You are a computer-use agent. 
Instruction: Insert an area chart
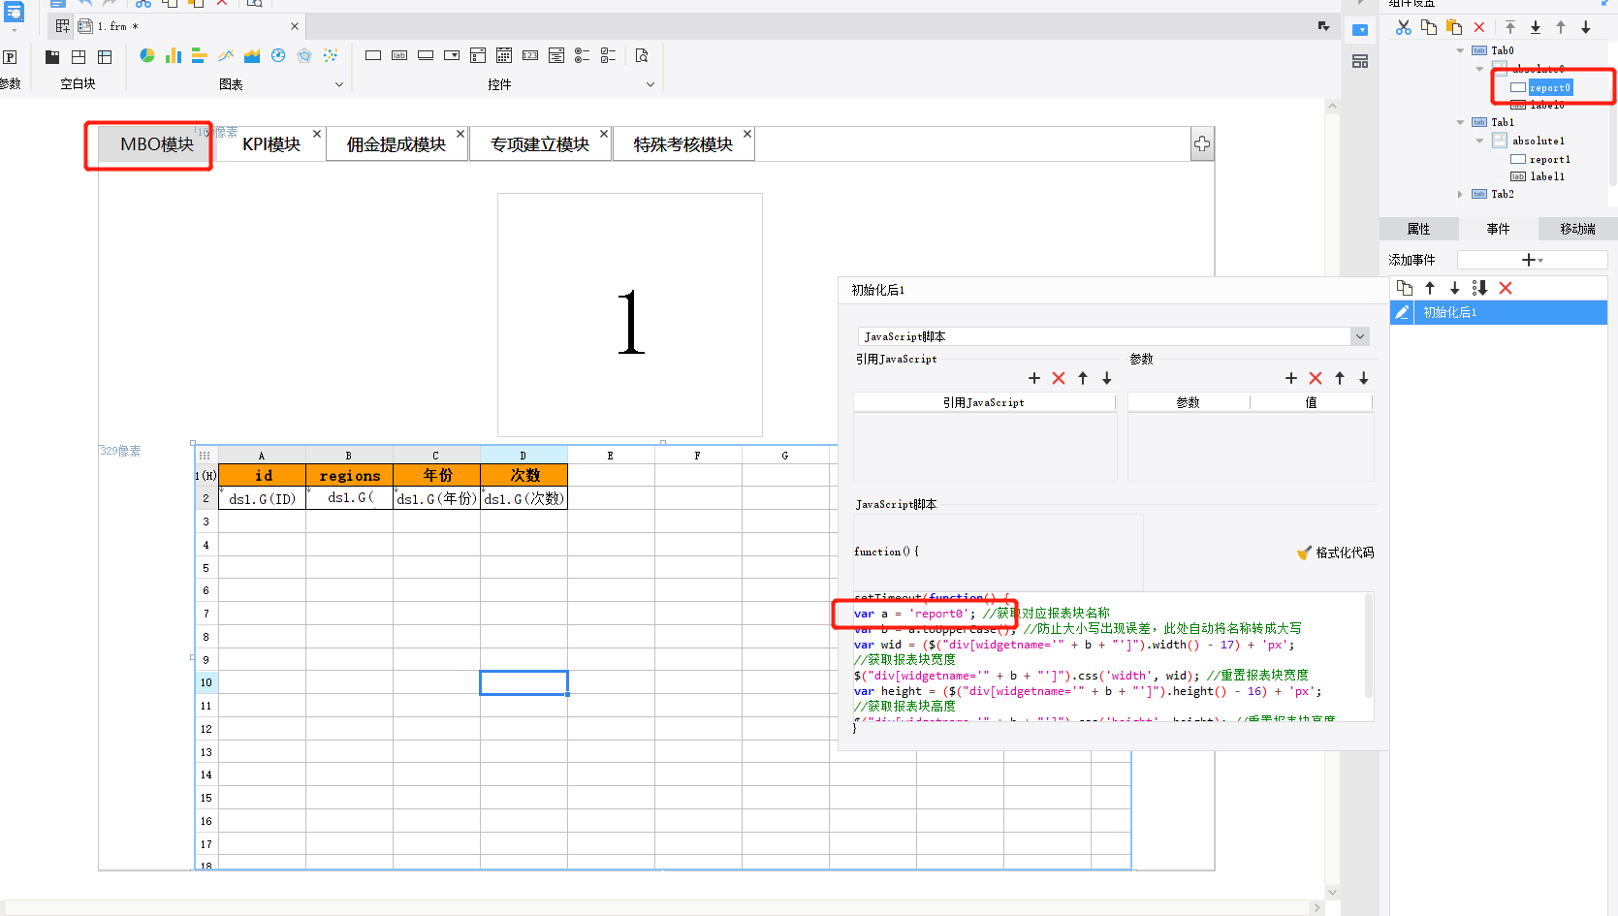tap(252, 55)
